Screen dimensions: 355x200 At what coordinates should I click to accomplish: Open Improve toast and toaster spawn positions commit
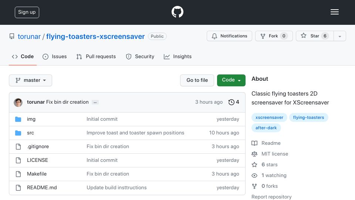pyautogui.click(x=135, y=133)
